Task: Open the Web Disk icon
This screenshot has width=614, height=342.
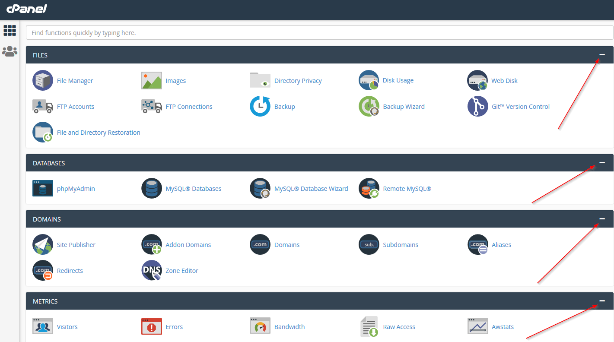Action: (x=477, y=80)
